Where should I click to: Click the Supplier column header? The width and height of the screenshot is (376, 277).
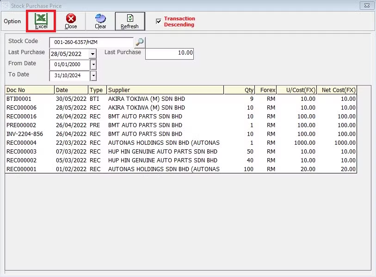(165, 90)
